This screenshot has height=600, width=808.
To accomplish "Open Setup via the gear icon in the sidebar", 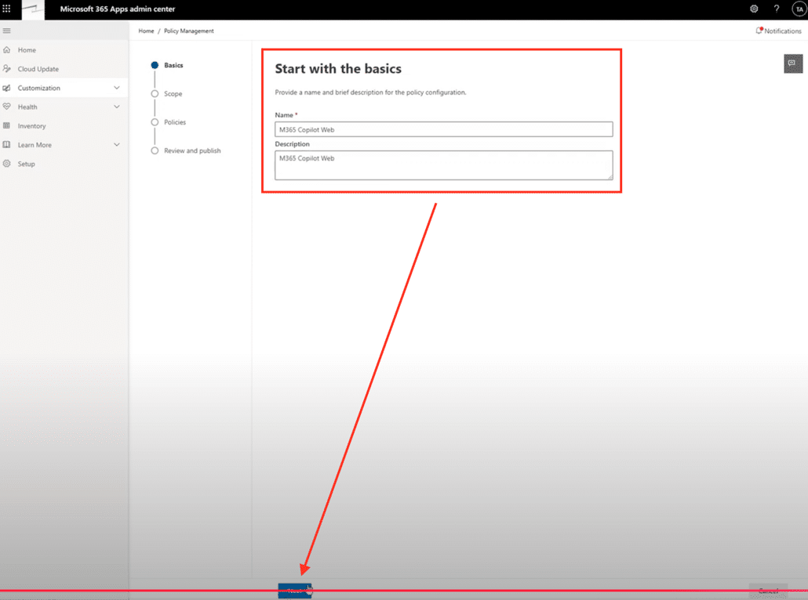I will (x=7, y=164).
